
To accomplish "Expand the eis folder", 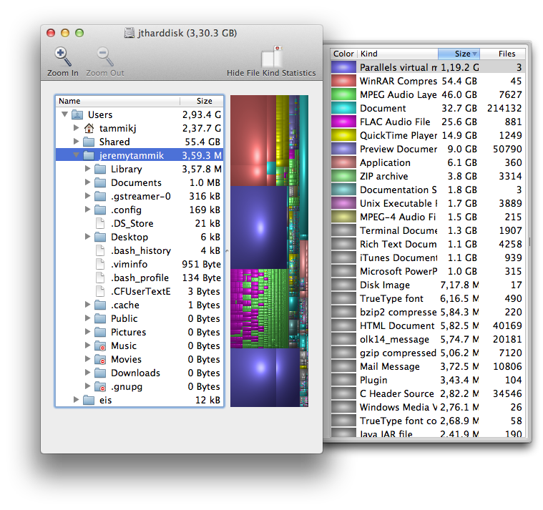I will (x=76, y=400).
